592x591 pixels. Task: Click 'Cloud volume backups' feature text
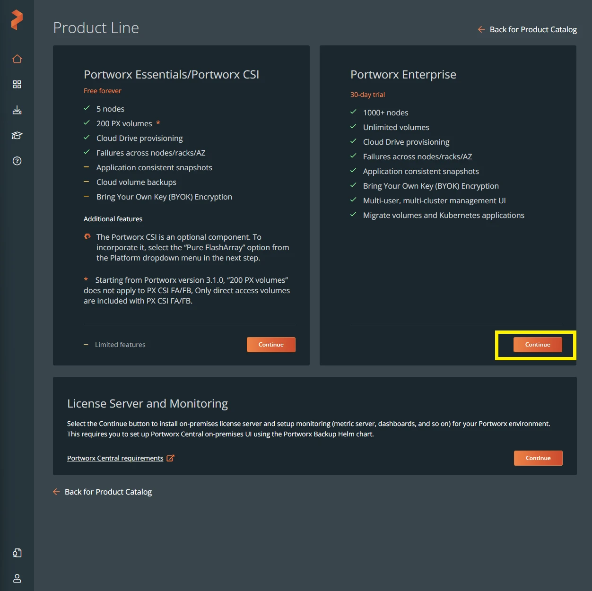[136, 182]
